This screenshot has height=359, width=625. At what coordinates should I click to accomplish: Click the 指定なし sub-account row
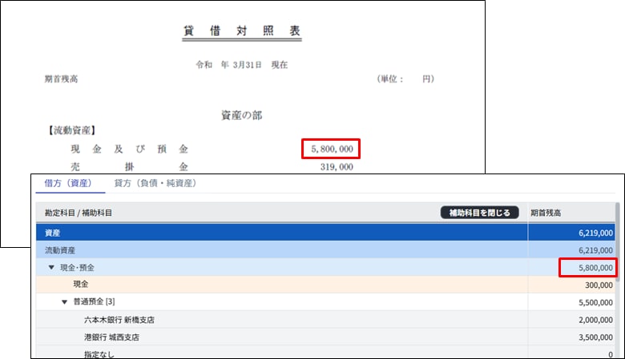[99, 353]
